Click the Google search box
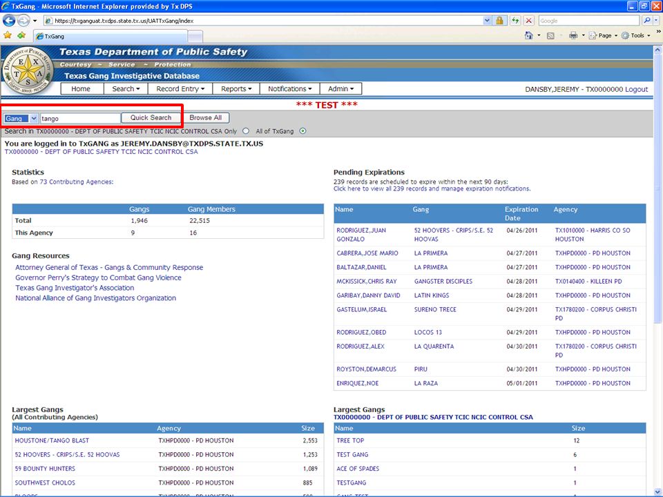The width and height of the screenshot is (663, 497). click(588, 20)
